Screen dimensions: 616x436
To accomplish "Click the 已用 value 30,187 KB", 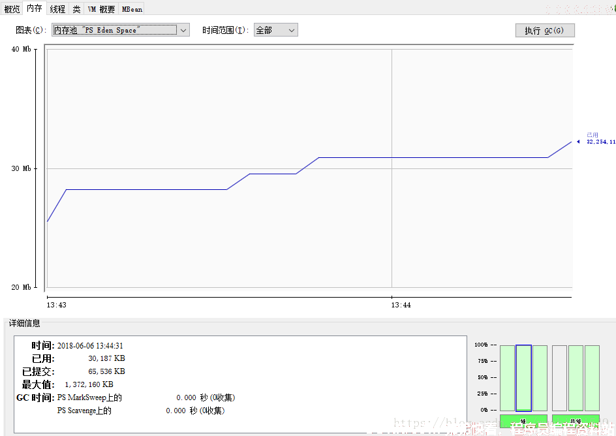I will pos(106,358).
